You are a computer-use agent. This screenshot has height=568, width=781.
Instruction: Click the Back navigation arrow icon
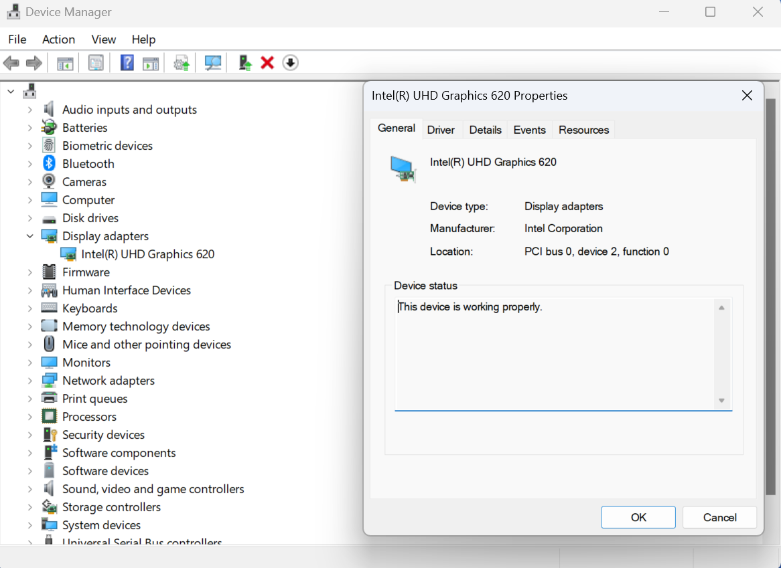coord(11,62)
